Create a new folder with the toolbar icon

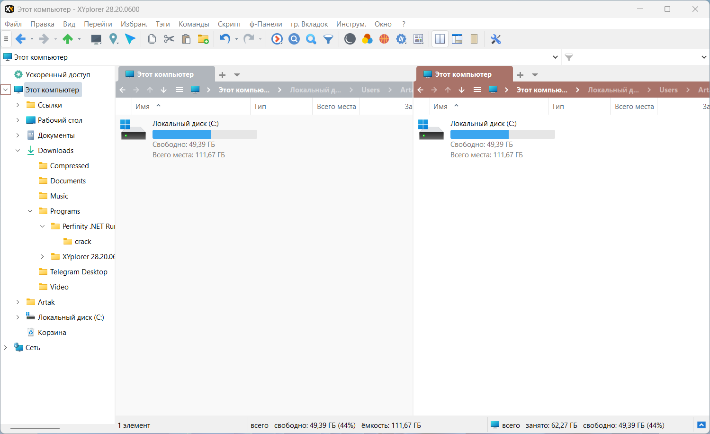203,39
